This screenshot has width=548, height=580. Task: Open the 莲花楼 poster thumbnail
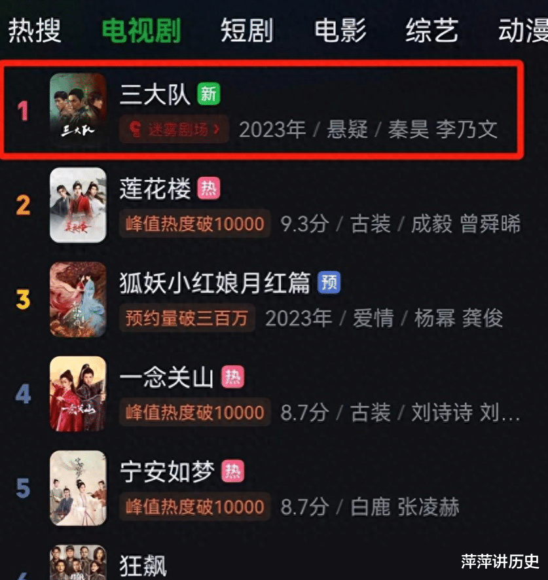click(x=78, y=205)
